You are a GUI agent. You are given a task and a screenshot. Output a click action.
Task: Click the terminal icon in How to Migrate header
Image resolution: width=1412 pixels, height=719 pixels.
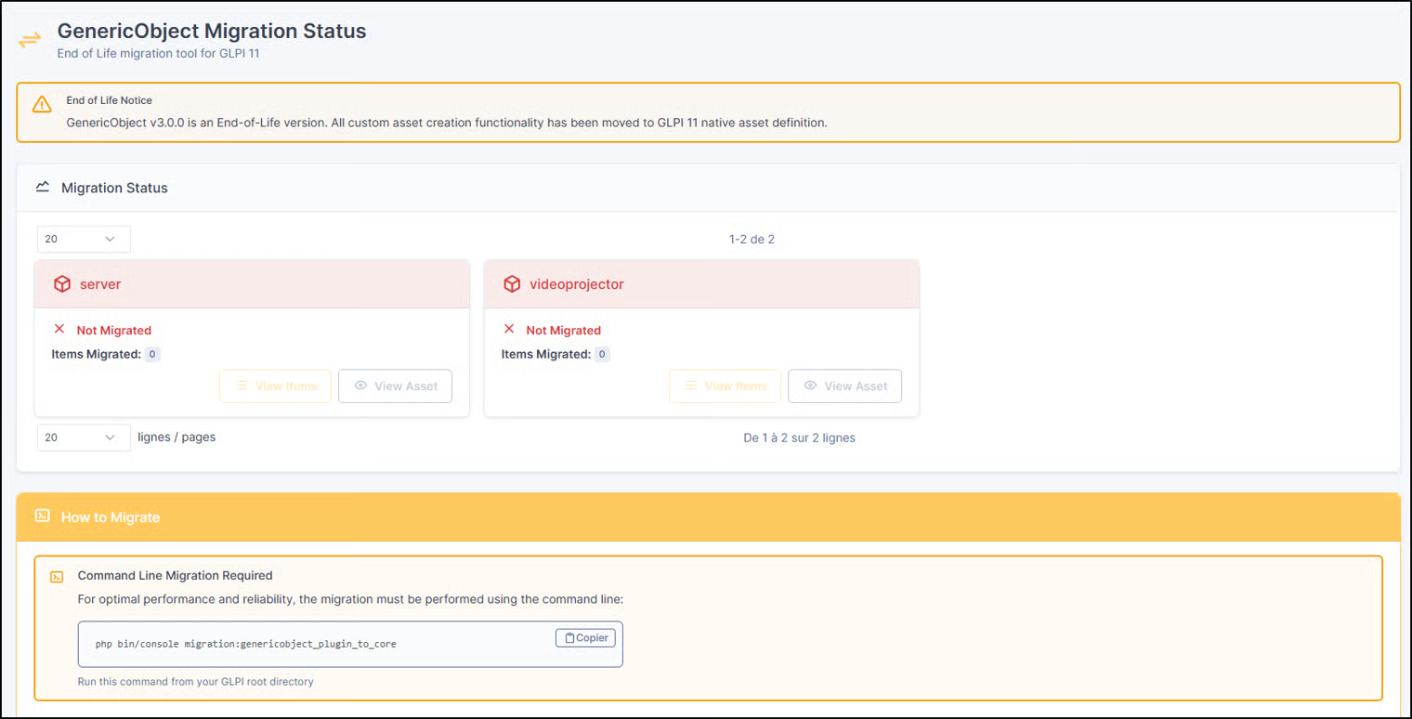[x=42, y=516]
